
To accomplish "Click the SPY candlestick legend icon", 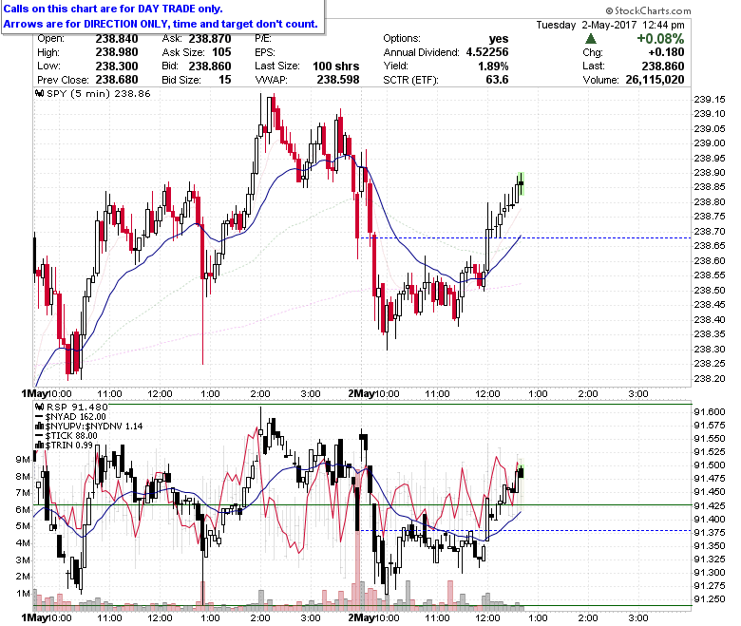I will pyautogui.click(x=40, y=93).
